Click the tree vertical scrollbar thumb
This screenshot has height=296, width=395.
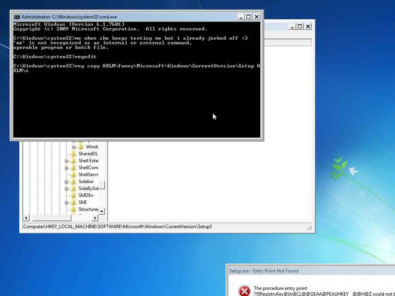(101, 185)
